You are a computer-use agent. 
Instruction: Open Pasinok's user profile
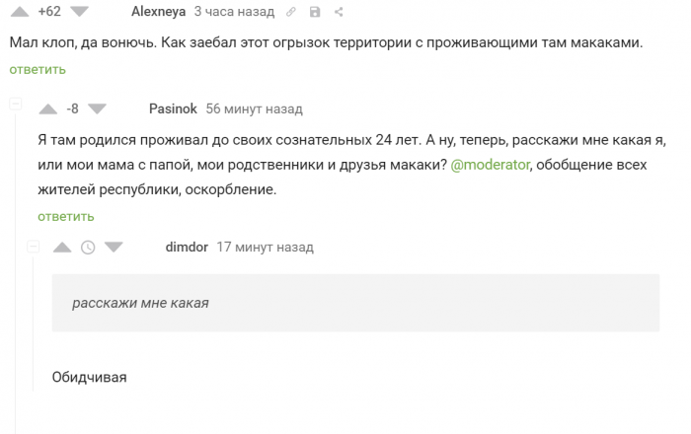pos(173,108)
